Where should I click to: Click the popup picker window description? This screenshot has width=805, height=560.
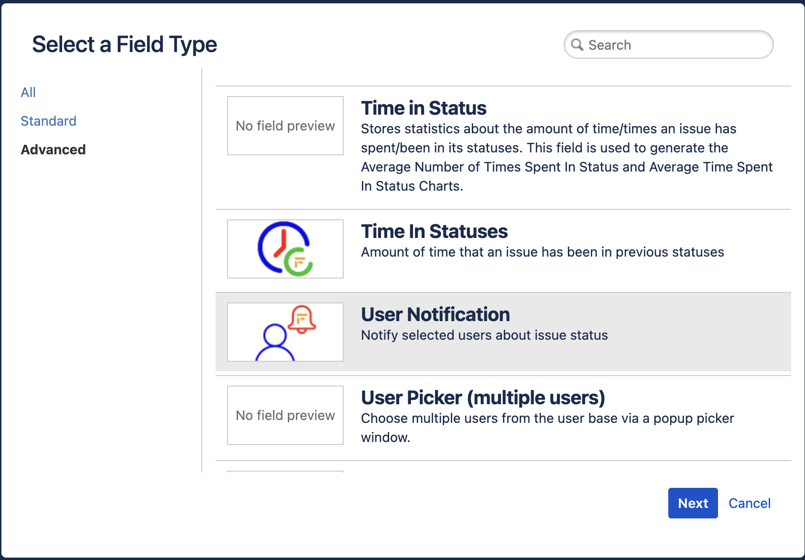pos(547,427)
